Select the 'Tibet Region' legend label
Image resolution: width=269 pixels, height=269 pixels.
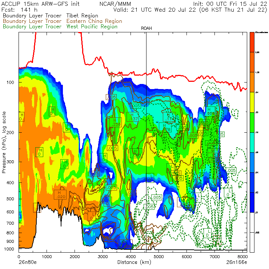[x=82, y=16]
